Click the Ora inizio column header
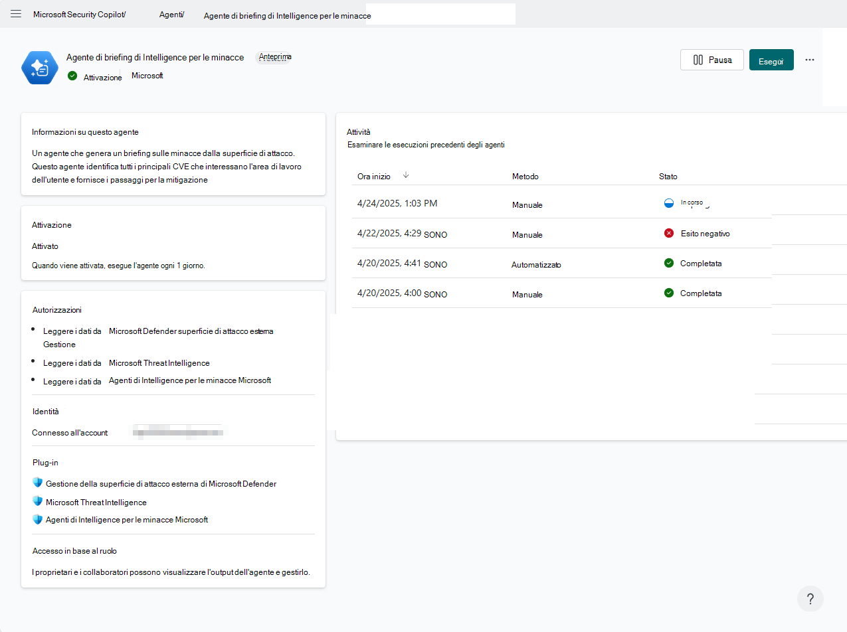The width and height of the screenshot is (847, 632). tap(374, 177)
